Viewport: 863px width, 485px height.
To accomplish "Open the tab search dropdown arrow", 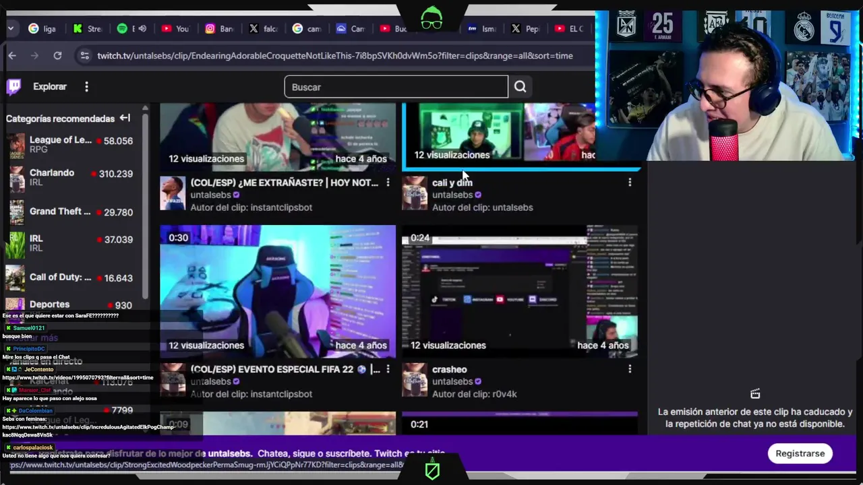I will (11, 28).
